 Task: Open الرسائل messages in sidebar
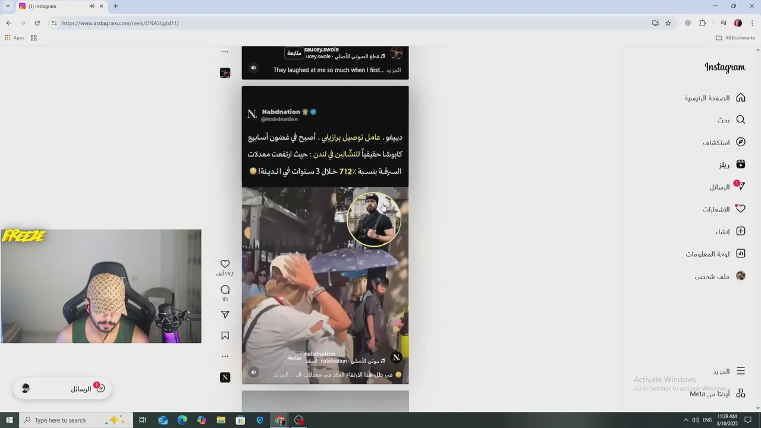click(727, 187)
